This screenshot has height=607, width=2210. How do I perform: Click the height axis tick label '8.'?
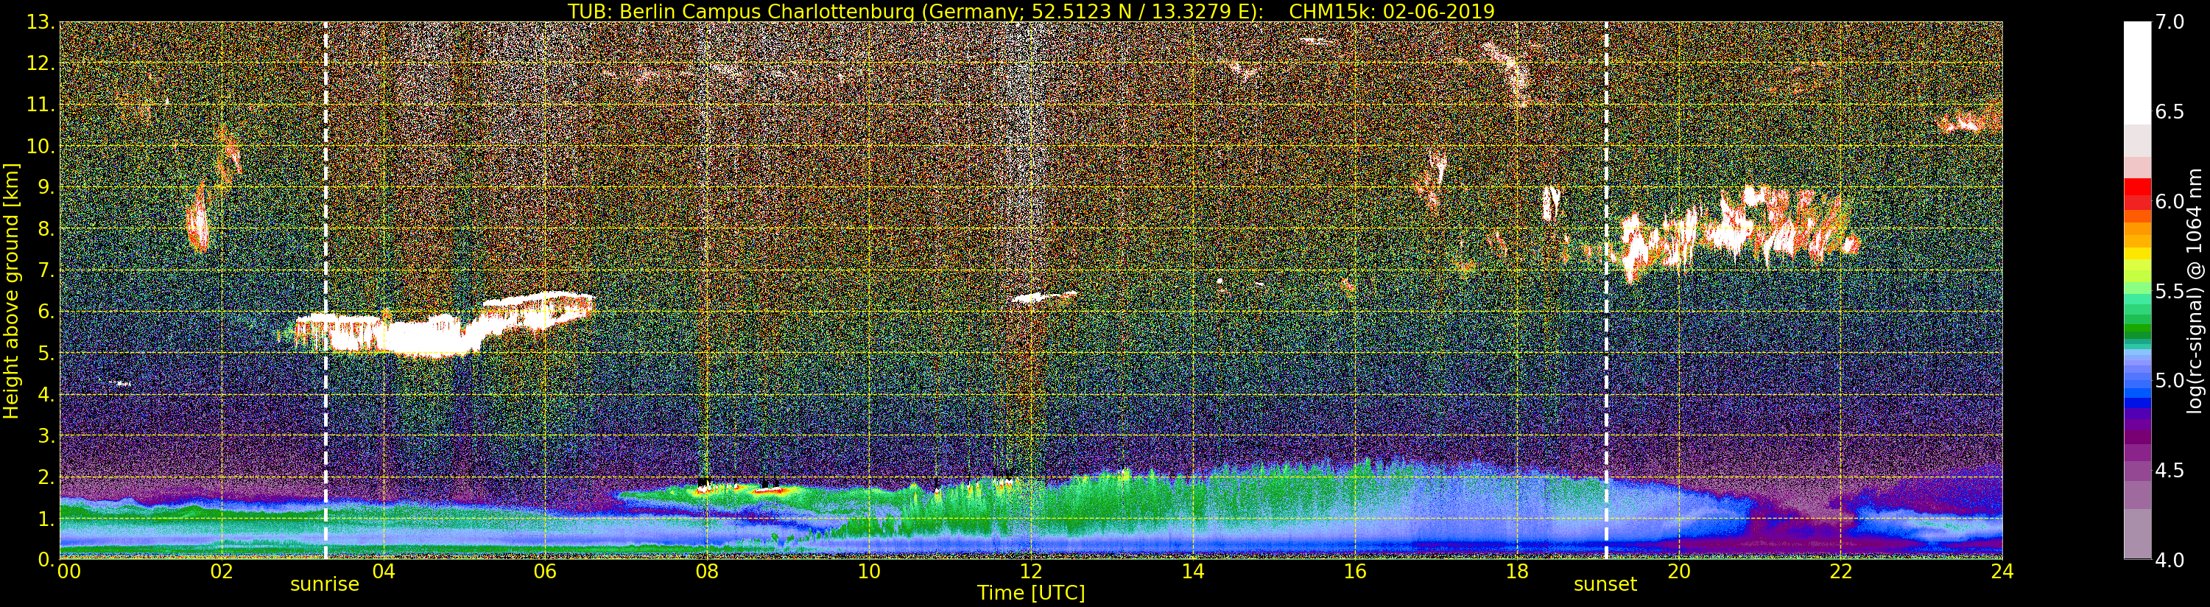[x=46, y=229]
